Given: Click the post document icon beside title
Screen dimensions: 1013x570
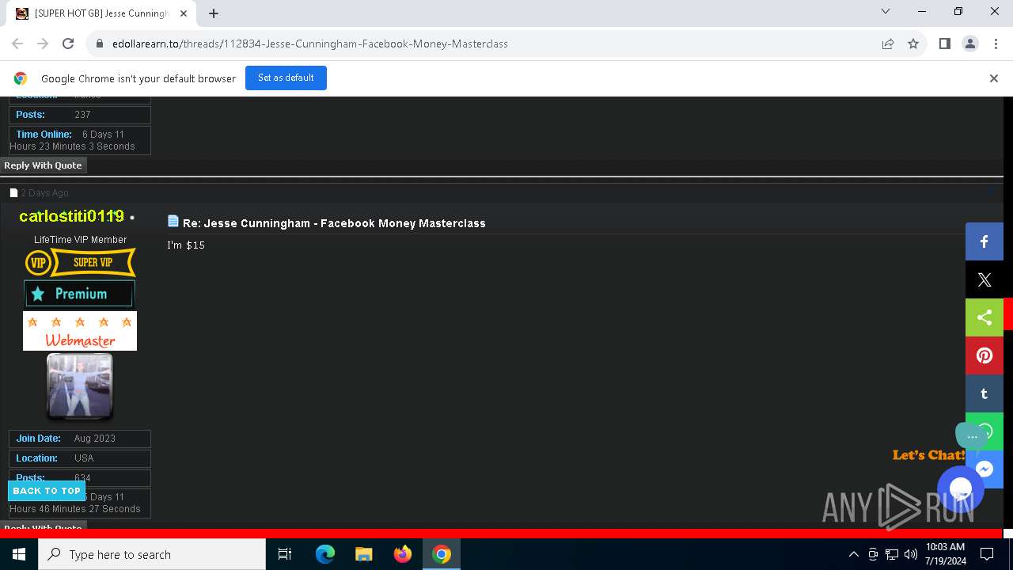Looking at the screenshot, I should [173, 221].
